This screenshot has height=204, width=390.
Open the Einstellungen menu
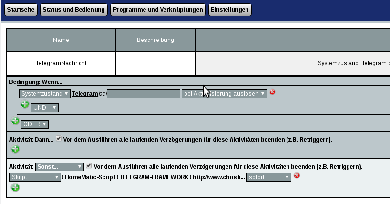coord(230,10)
